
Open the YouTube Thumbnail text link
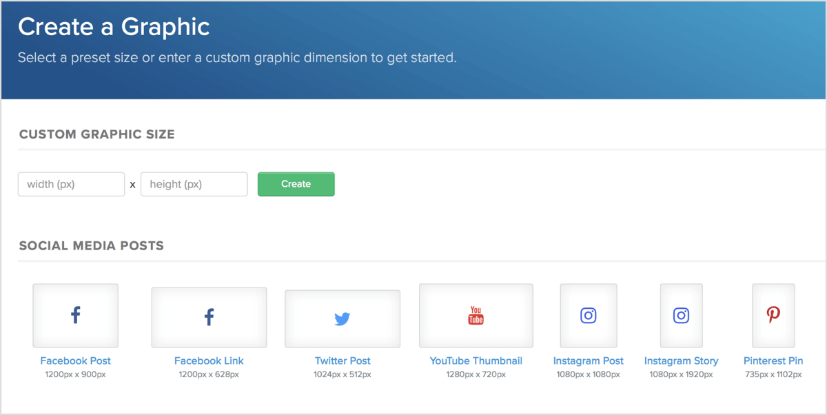[476, 361]
